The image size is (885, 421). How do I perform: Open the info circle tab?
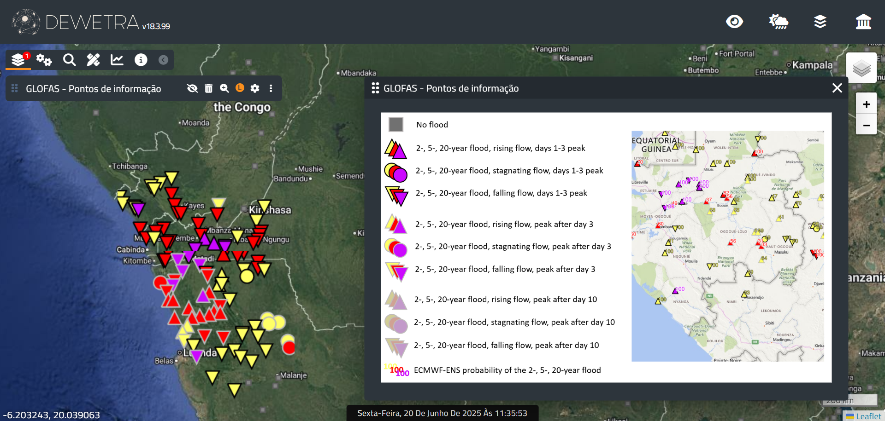[x=141, y=60]
